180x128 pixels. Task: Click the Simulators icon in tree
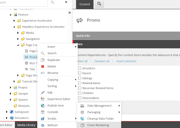coord(12,118)
